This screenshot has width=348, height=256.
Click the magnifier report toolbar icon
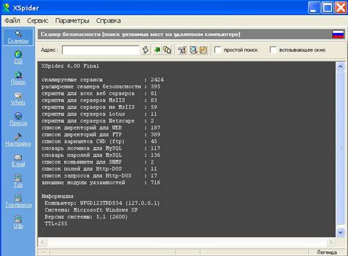(x=193, y=50)
